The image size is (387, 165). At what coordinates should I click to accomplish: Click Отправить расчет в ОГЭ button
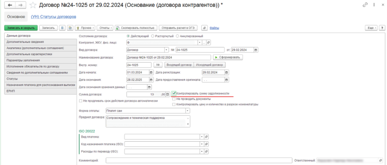178,28
